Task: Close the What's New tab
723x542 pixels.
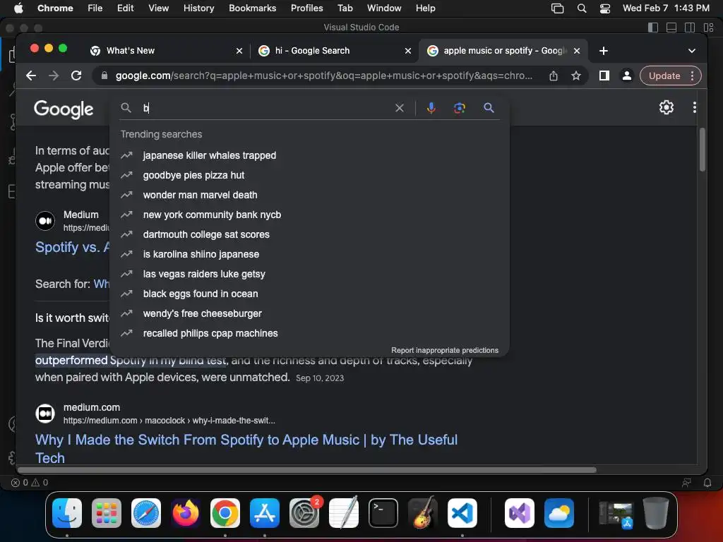Action: click(239, 51)
